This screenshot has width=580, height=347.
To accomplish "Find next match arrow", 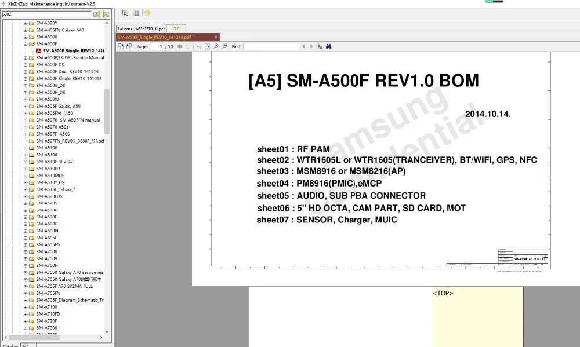I will click(x=311, y=46).
